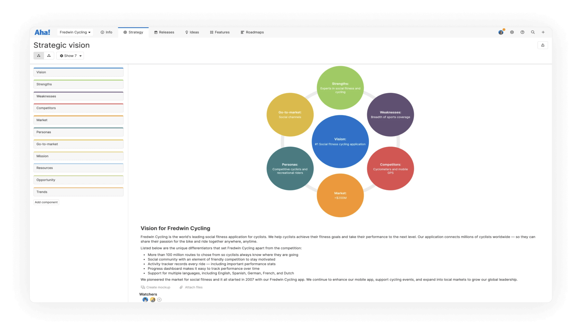Image resolution: width=582 pixels, height=335 pixels.
Task: Click the bullet "Support for multiple languages"
Action: pyautogui.click(x=221, y=273)
